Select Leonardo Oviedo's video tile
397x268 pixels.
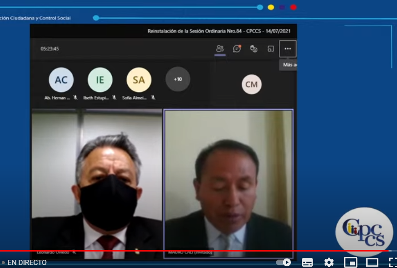click(97, 184)
